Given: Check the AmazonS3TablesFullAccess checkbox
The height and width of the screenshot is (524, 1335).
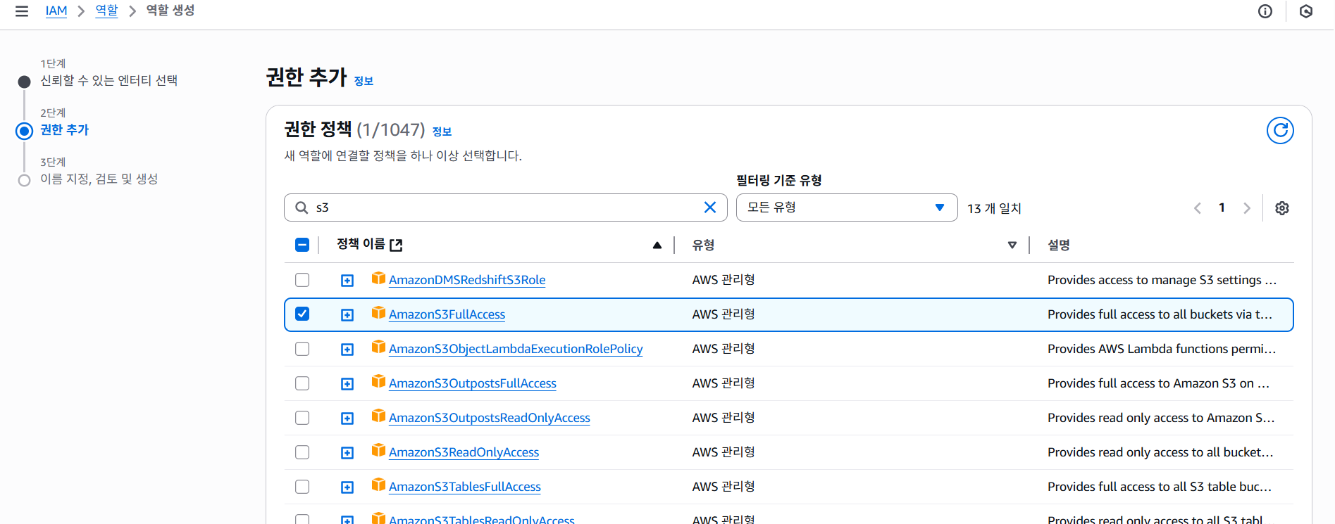Looking at the screenshot, I should click(x=302, y=487).
